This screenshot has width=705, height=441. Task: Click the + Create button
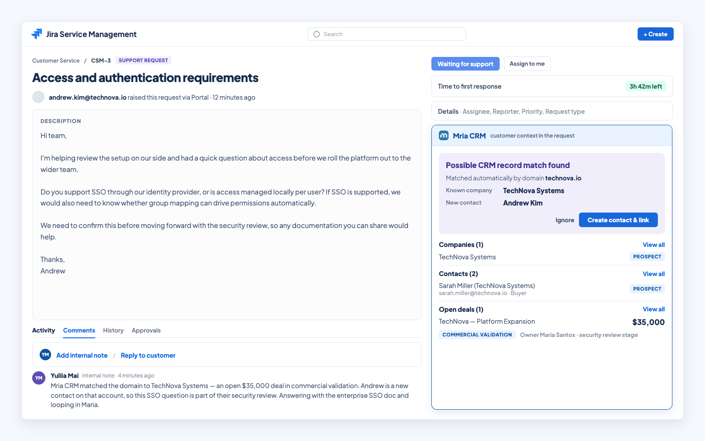655,34
